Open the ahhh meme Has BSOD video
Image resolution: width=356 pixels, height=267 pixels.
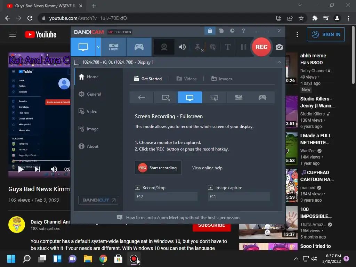point(313,59)
